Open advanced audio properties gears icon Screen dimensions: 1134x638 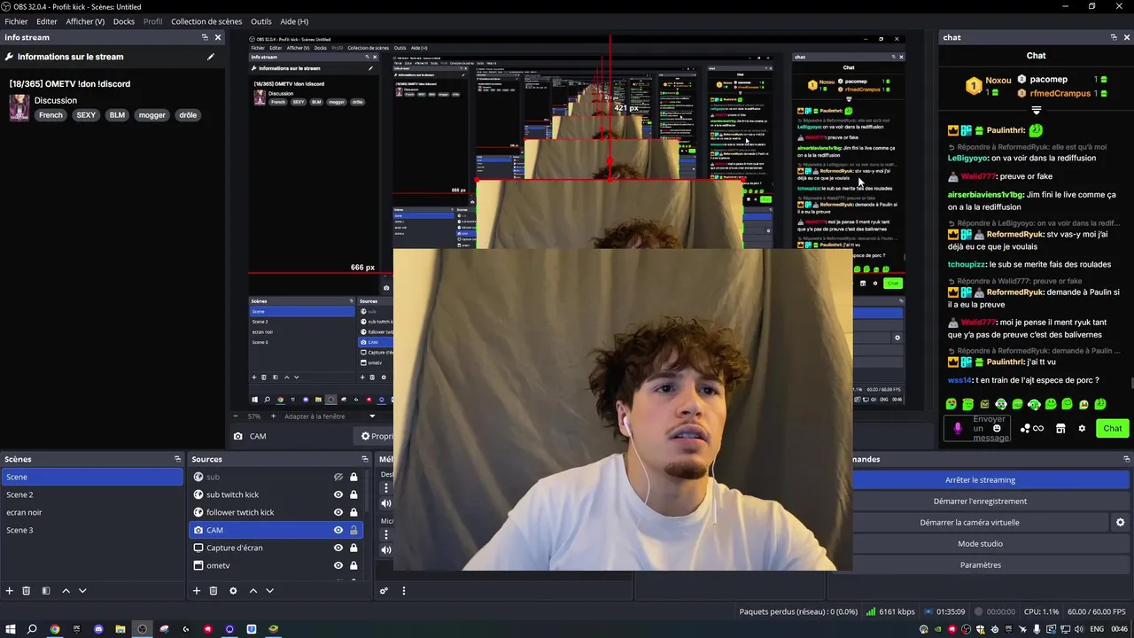(384, 591)
